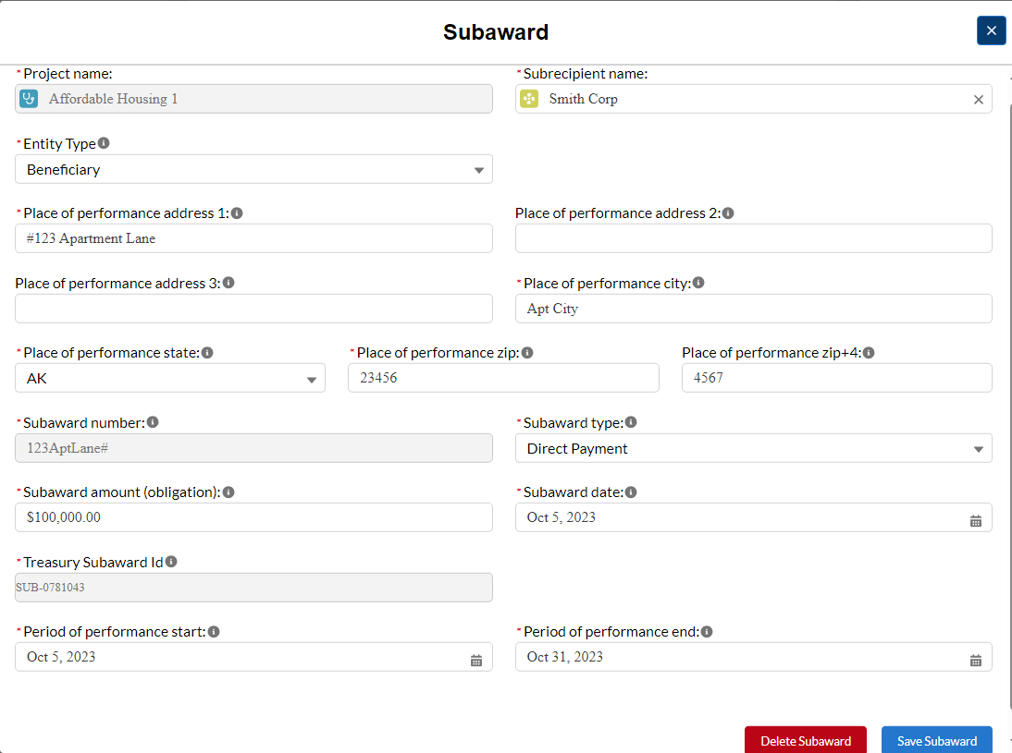Open calendar icon for Period of performance end
The height and width of the screenshot is (753, 1012).
975,660
